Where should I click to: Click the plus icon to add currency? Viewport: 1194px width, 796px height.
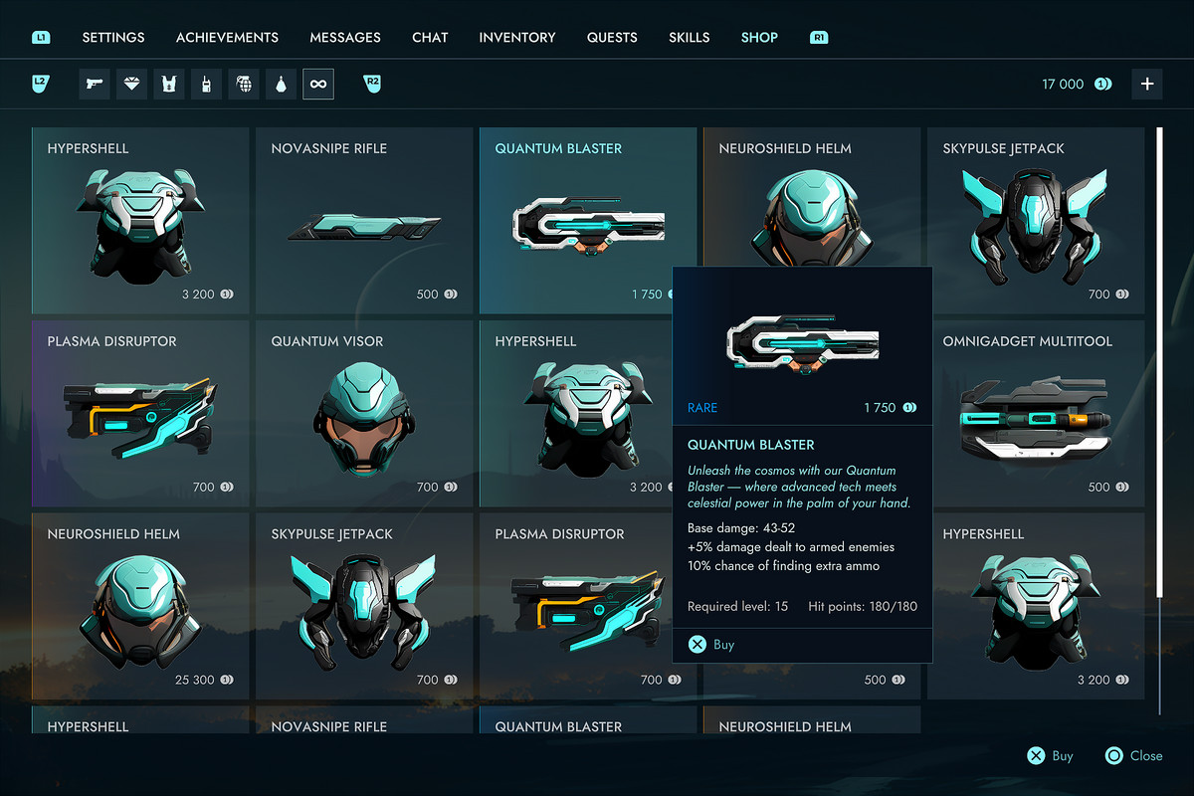tap(1147, 84)
